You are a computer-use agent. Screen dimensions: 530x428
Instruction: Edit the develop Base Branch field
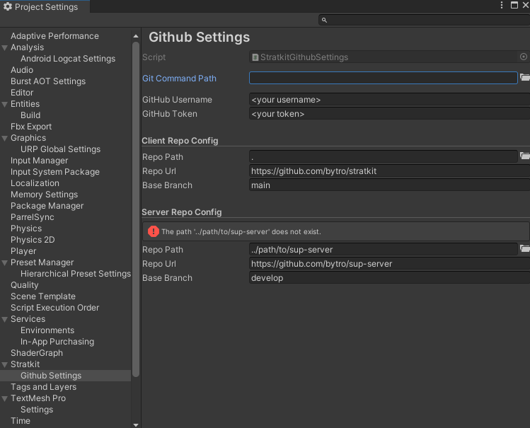(389, 278)
